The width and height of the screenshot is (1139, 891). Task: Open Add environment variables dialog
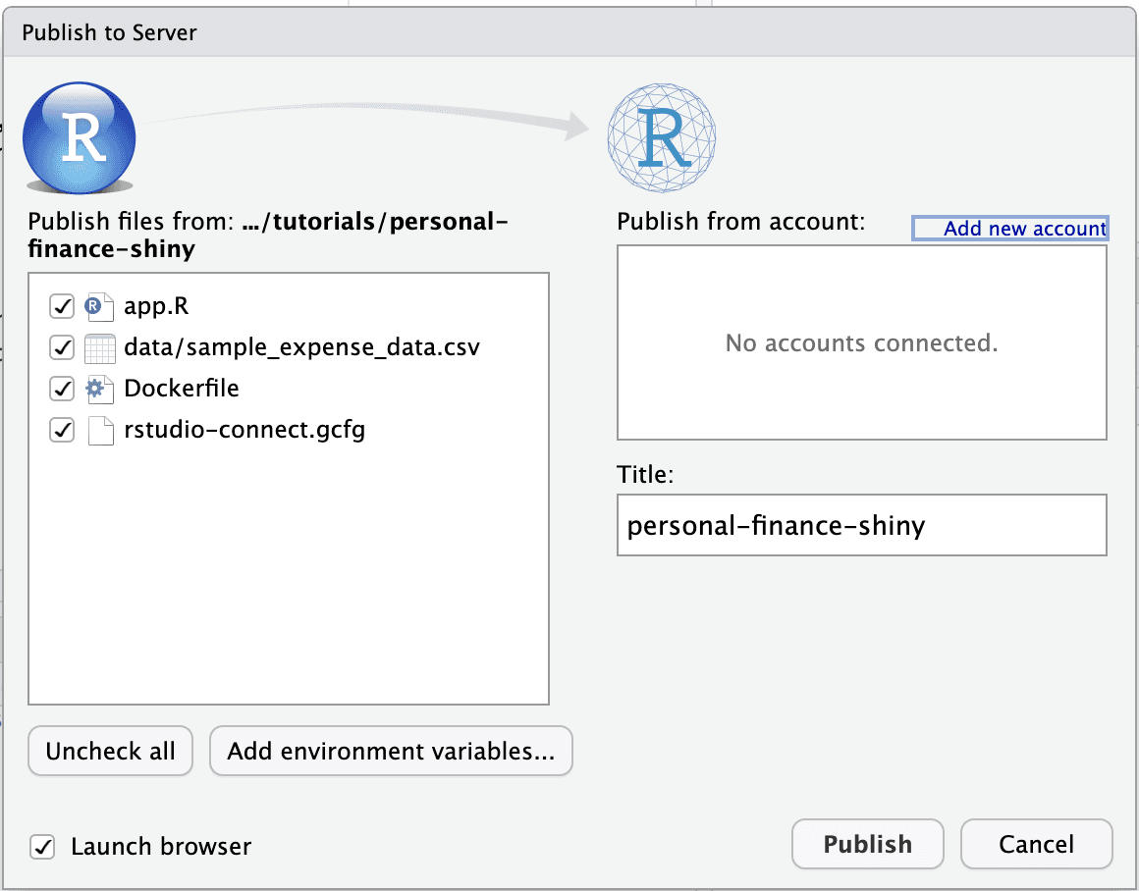click(391, 751)
